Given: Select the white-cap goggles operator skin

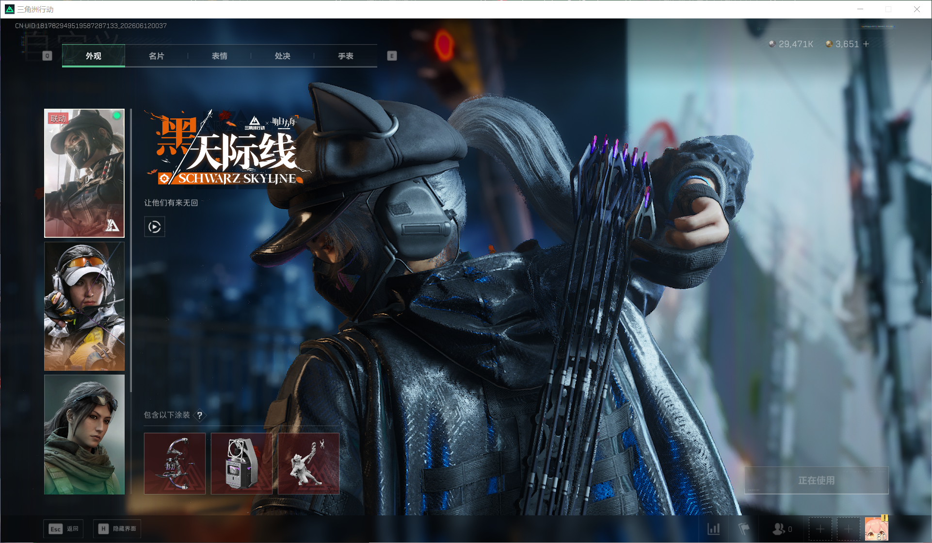Looking at the screenshot, I should 84,306.
